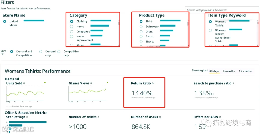Open the Number of sellers help icon
The image size is (260, 134).
[99, 117]
